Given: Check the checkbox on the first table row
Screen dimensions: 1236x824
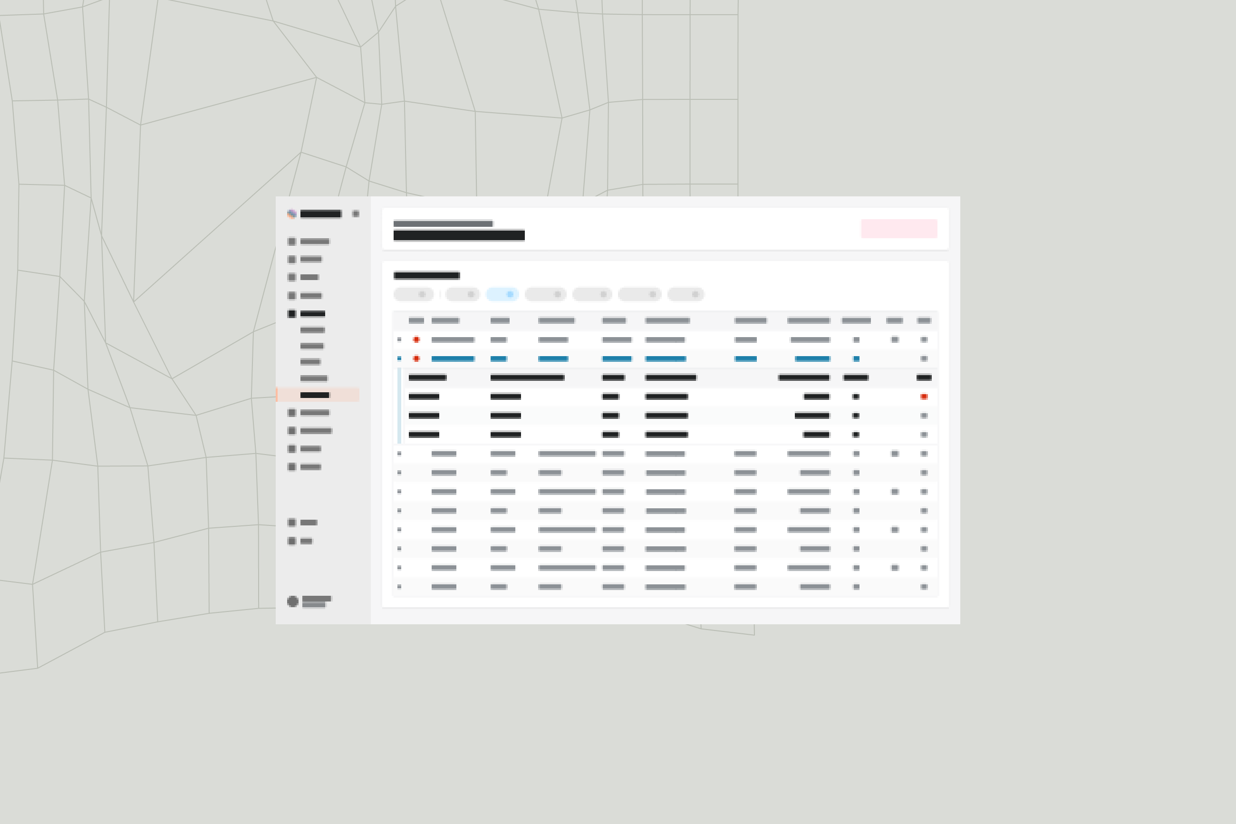Looking at the screenshot, I should [x=400, y=339].
